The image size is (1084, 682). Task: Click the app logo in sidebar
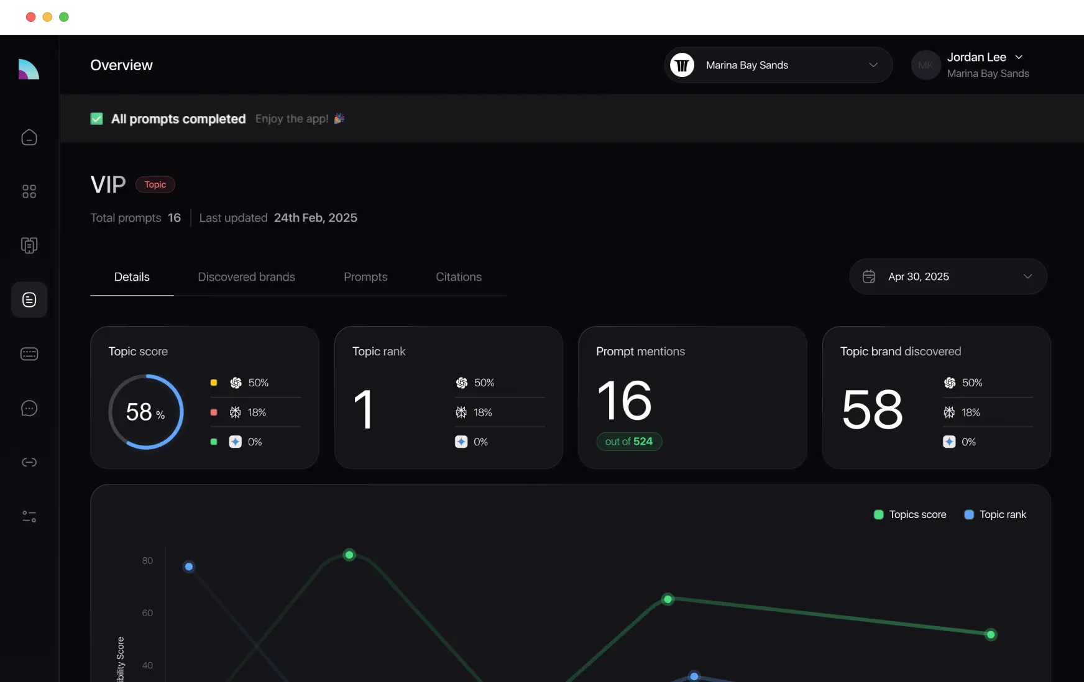pyautogui.click(x=29, y=69)
